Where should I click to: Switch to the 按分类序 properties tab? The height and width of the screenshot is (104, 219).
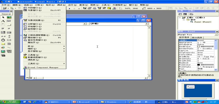[197, 37]
